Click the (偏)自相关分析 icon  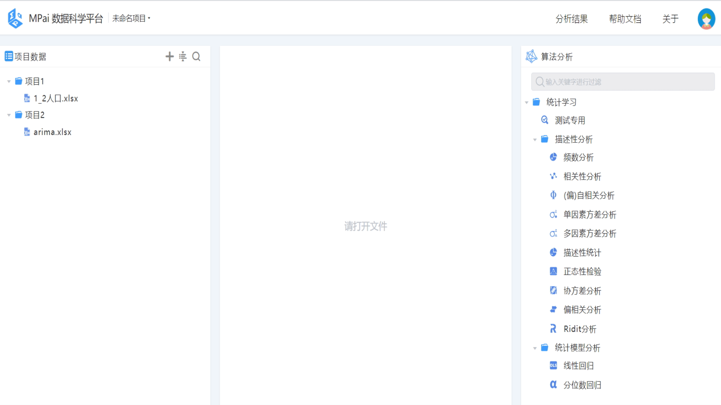553,195
